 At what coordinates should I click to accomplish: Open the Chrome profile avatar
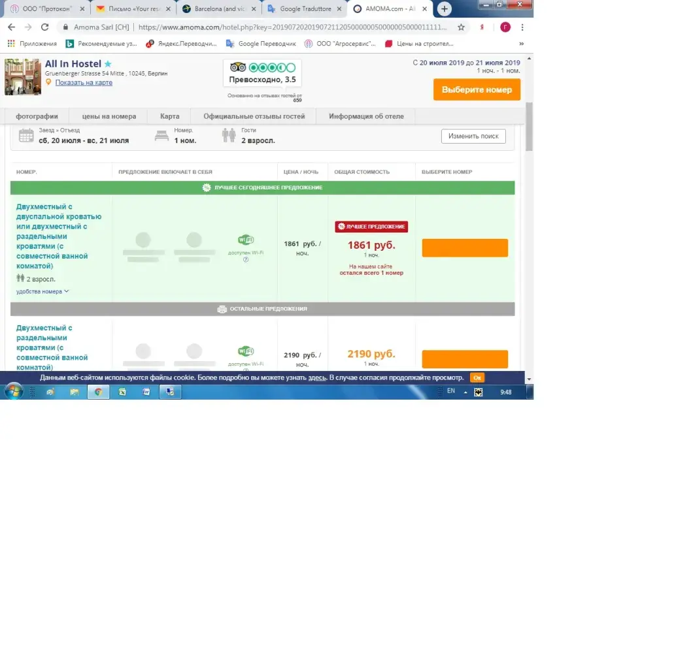[x=505, y=27]
